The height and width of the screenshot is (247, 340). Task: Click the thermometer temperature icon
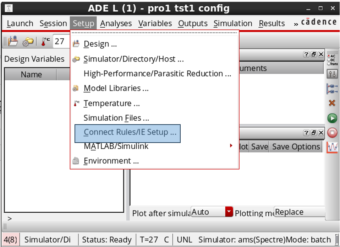[x=45, y=41]
